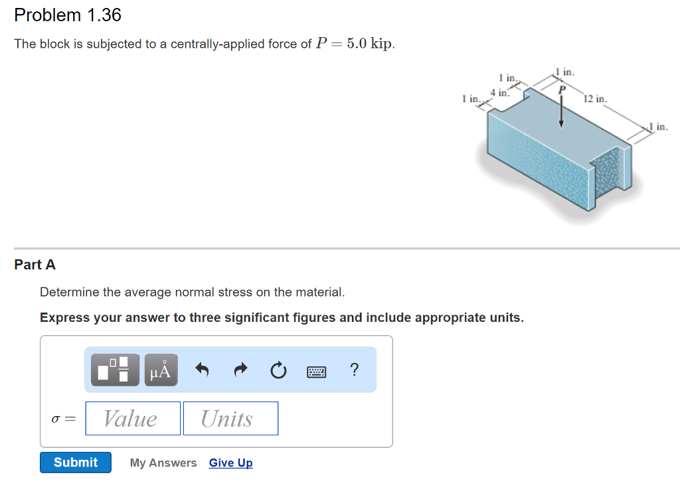Click the force arrow P in the figure
680x503 pixels.
click(562, 109)
